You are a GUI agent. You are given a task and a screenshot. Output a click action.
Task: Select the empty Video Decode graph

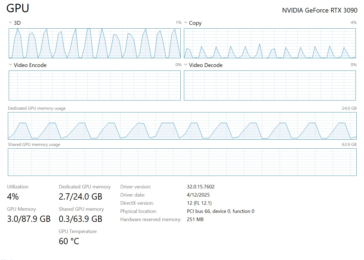pyautogui.click(x=270, y=85)
